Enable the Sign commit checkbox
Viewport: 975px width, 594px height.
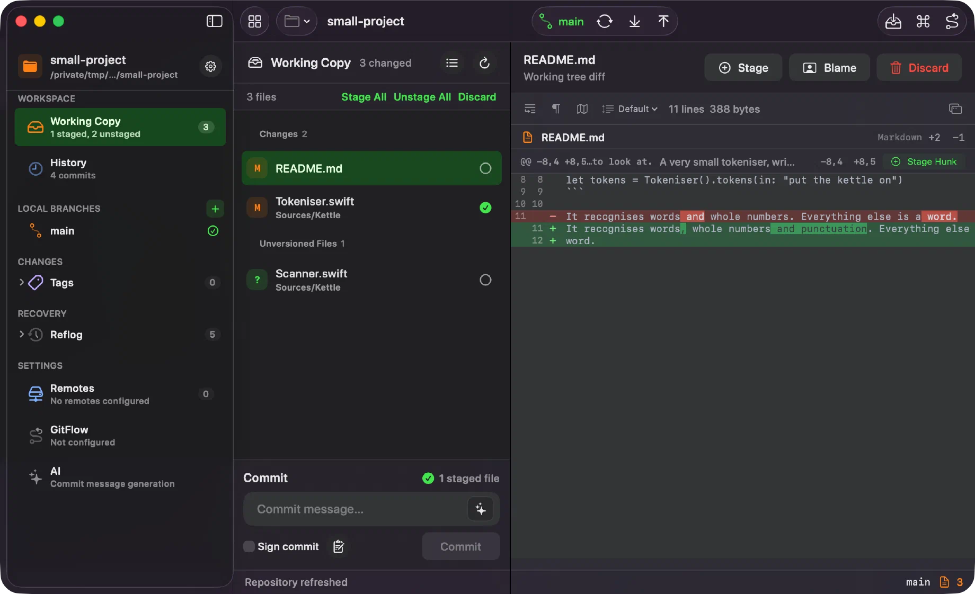[x=249, y=546]
